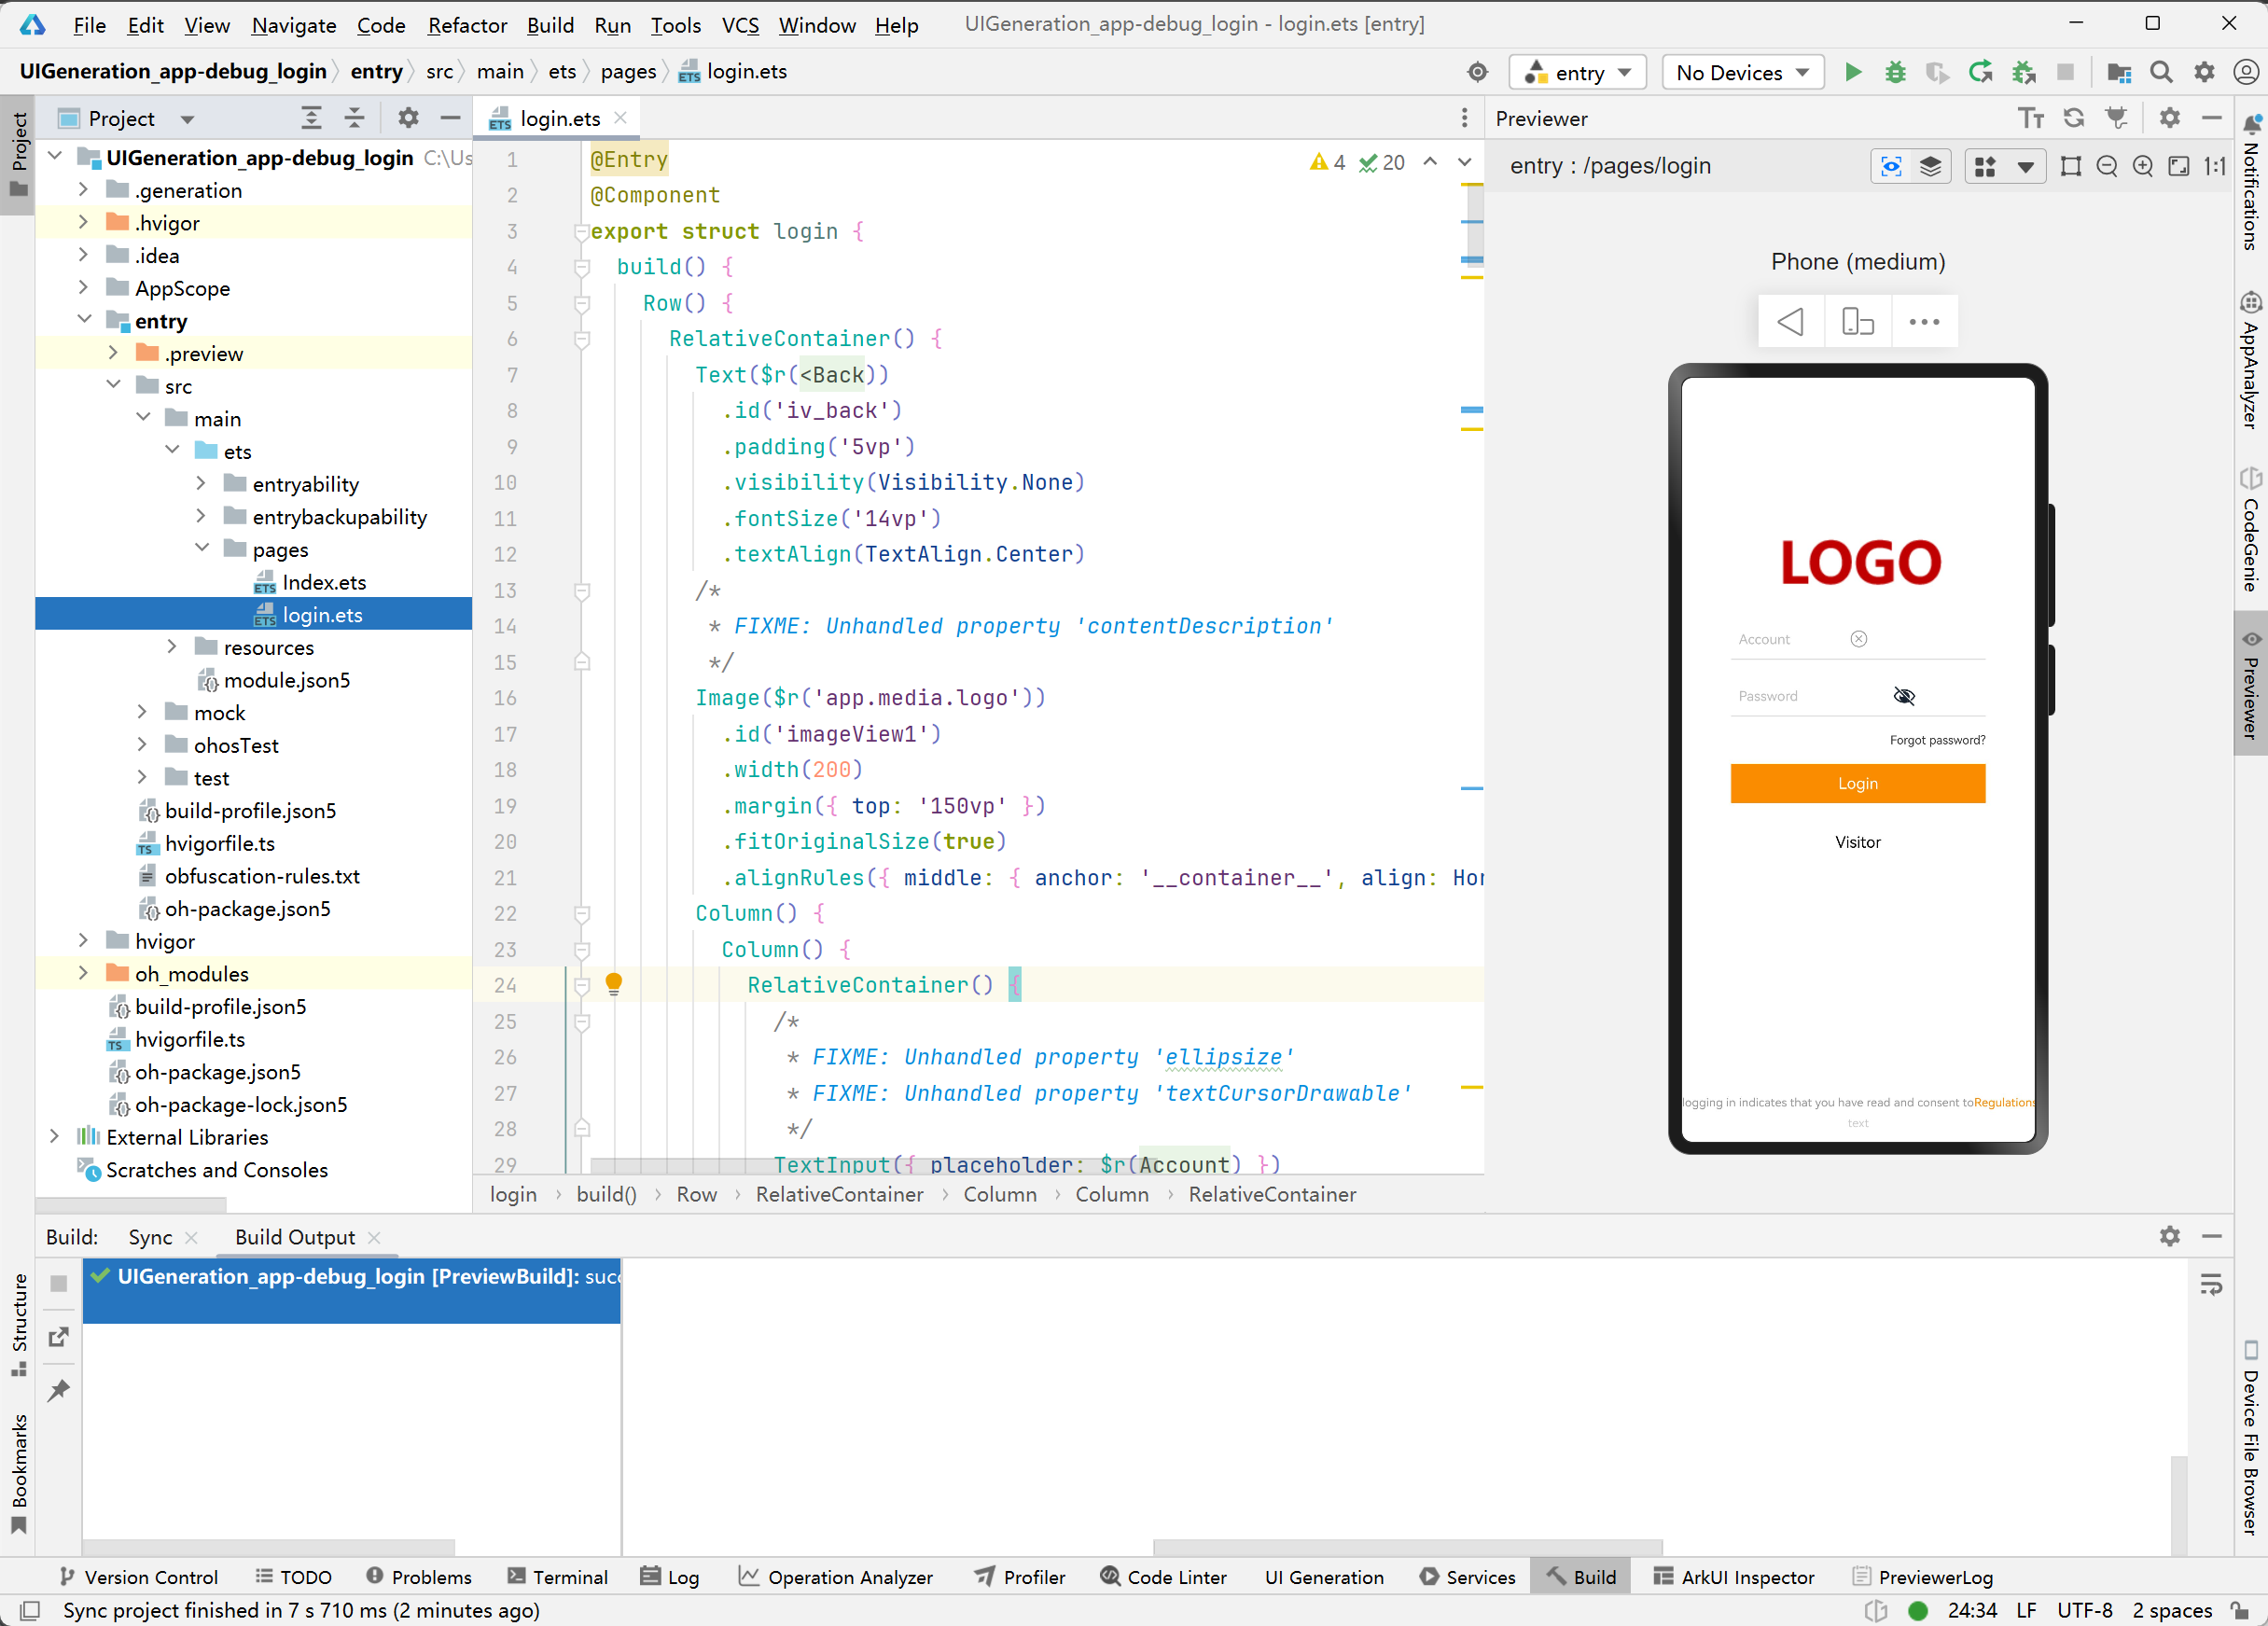Zoom in on the Previewer
Screen dimensions: 2268x1626
[x=2143, y=166]
